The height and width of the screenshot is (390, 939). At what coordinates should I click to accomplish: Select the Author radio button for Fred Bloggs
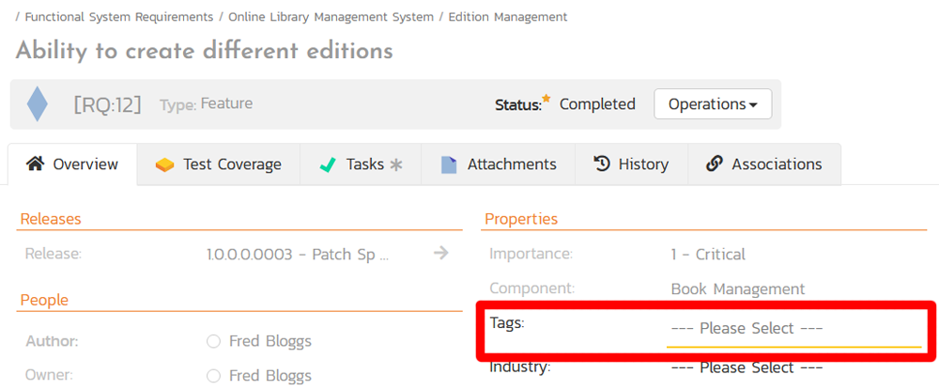(214, 341)
